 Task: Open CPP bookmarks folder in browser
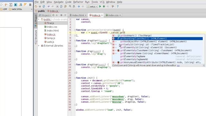click(x=4, y=9)
